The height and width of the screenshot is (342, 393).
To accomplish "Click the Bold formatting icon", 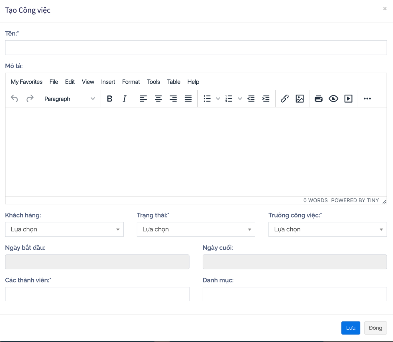I will tap(109, 99).
